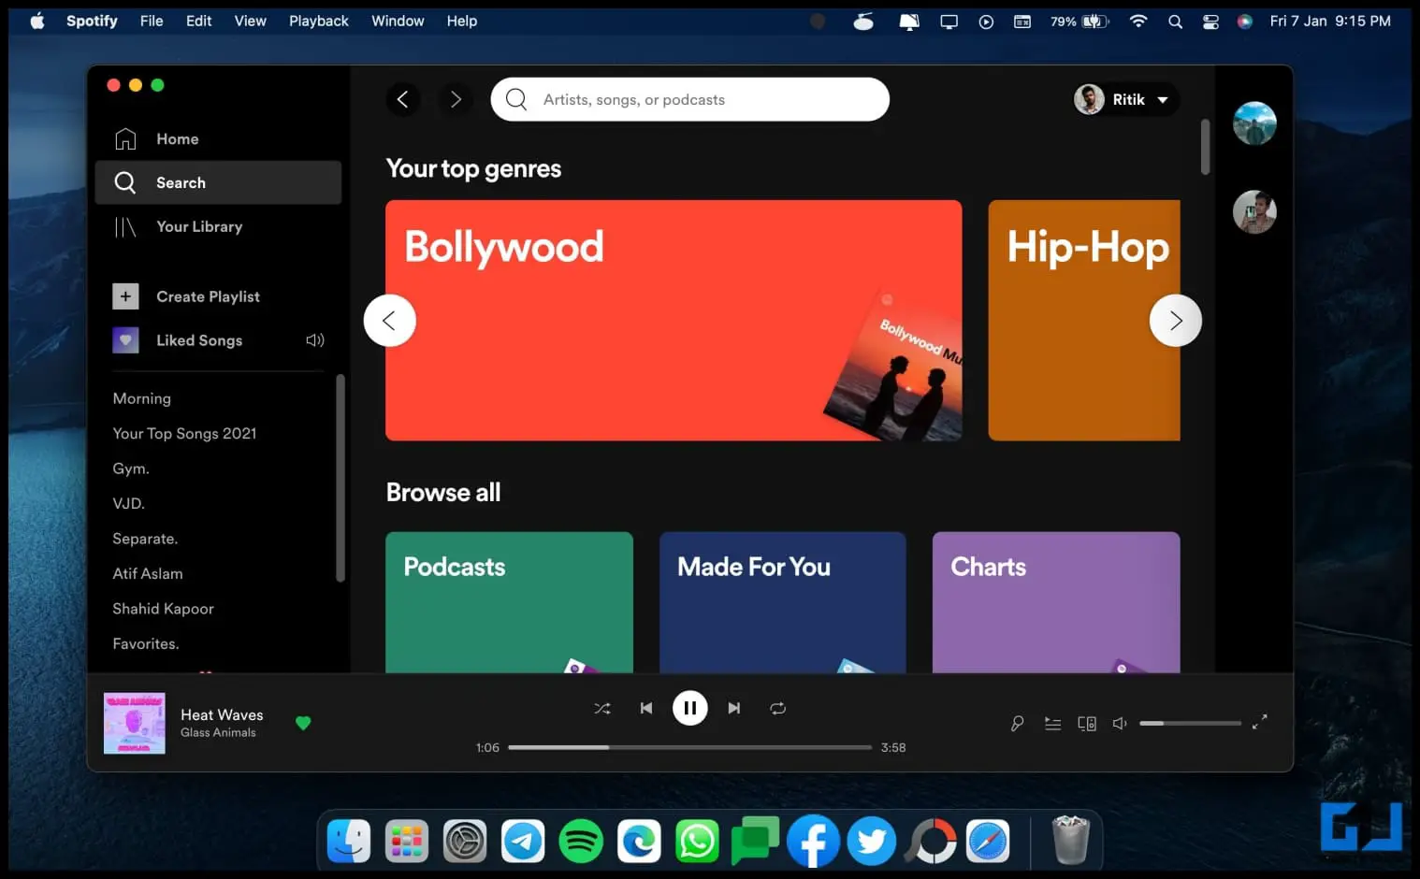Open WhatsApp from the Dock
Image resolution: width=1420 pixels, height=879 pixels.
[x=697, y=842]
